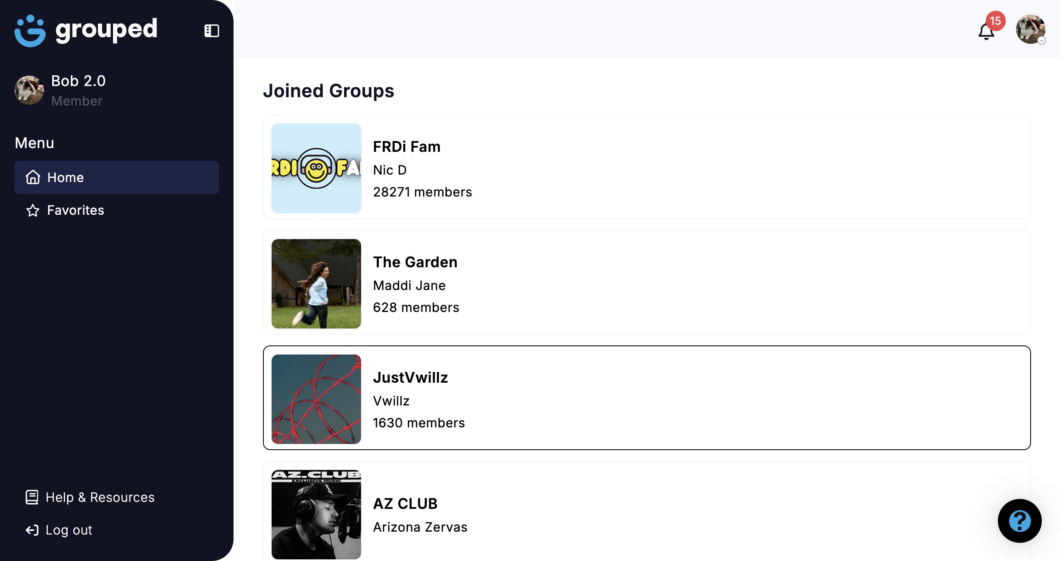Click the Favorites star icon
The width and height of the screenshot is (1060, 561).
point(33,211)
